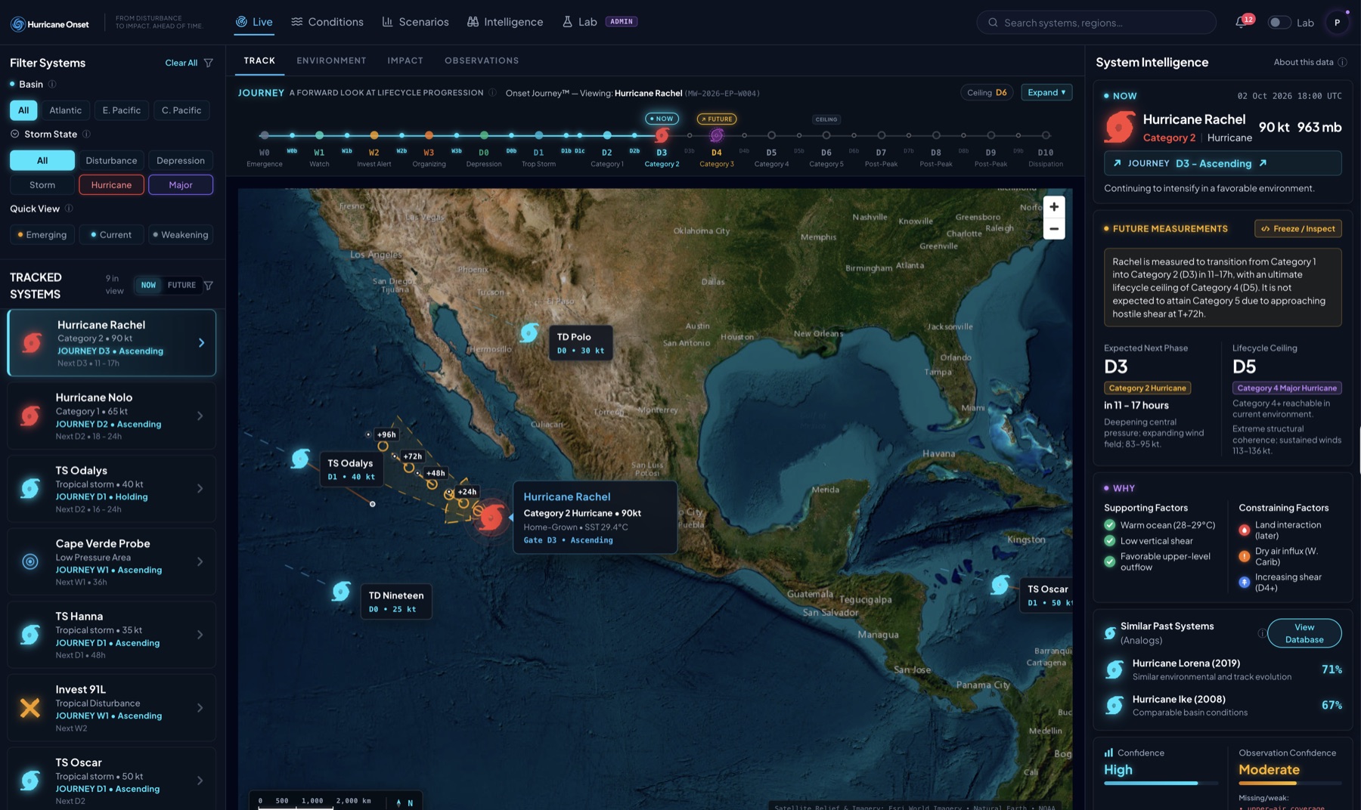
Task: Click the Ceiling D6 pill
Action: pos(987,92)
